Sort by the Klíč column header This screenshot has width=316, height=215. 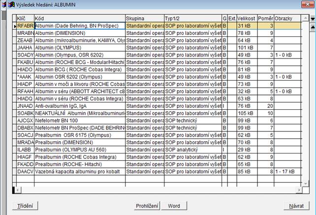[25, 18]
